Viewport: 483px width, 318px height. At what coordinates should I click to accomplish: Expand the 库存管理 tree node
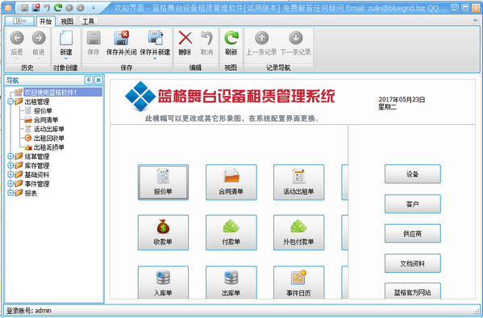click(10, 166)
